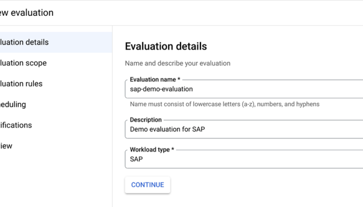Click the 'Workload type *' field label
Image resolution: width=363 pixels, height=207 pixels.
(x=152, y=150)
